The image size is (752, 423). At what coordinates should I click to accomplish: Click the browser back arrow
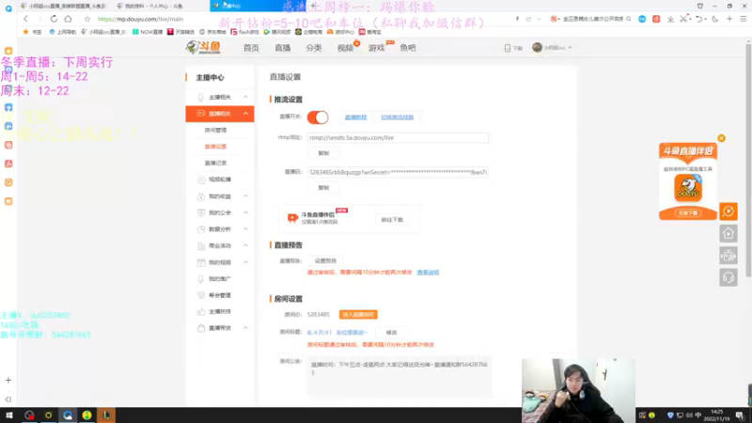tap(26, 19)
